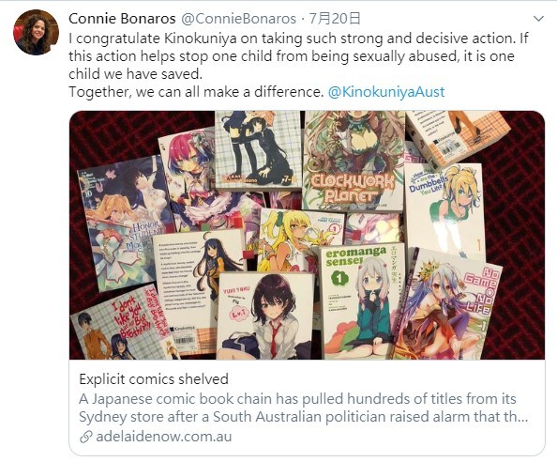557x462 pixels.
Task: Open the Explicit comics shelved headline
Action: coord(154,379)
